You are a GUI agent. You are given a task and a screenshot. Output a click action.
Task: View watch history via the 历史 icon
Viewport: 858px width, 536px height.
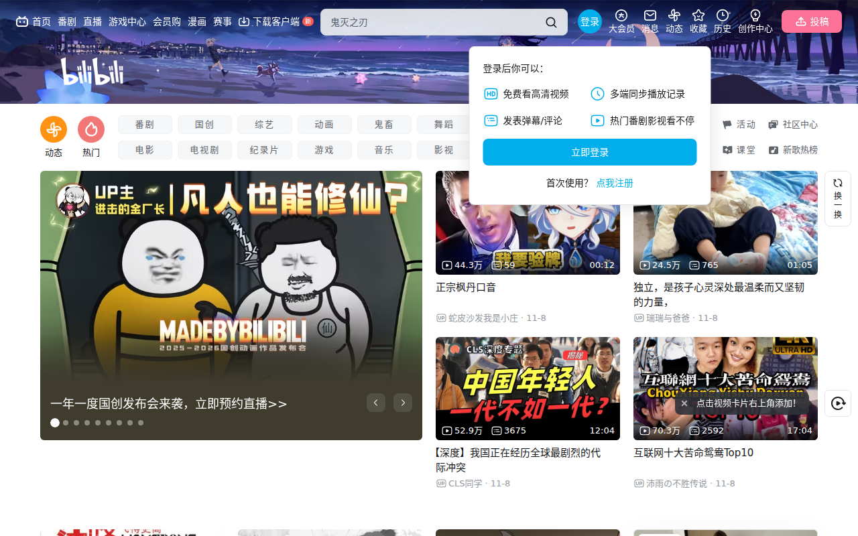coord(722,21)
